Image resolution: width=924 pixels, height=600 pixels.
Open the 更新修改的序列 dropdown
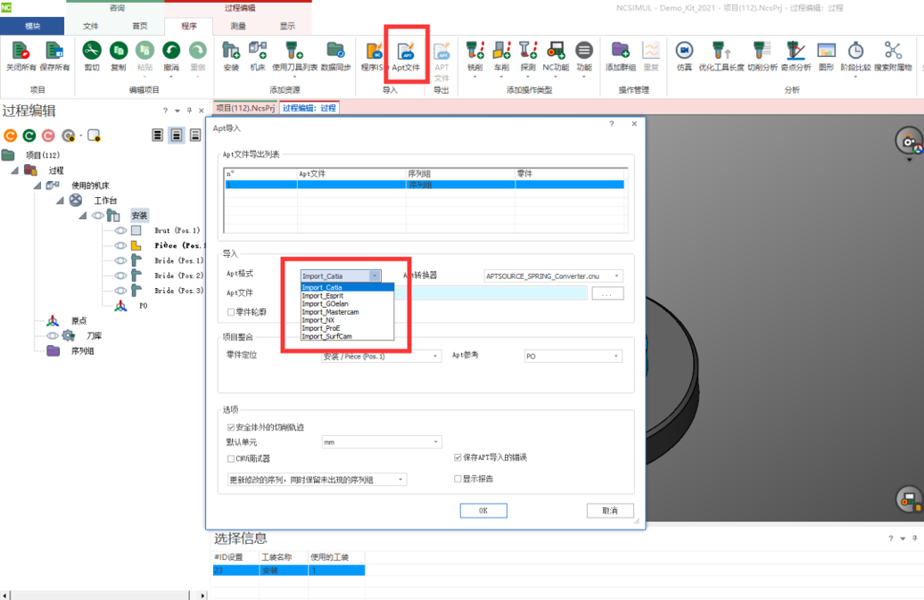(317, 480)
